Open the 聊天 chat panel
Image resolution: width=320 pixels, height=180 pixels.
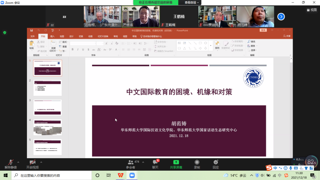click(155, 164)
